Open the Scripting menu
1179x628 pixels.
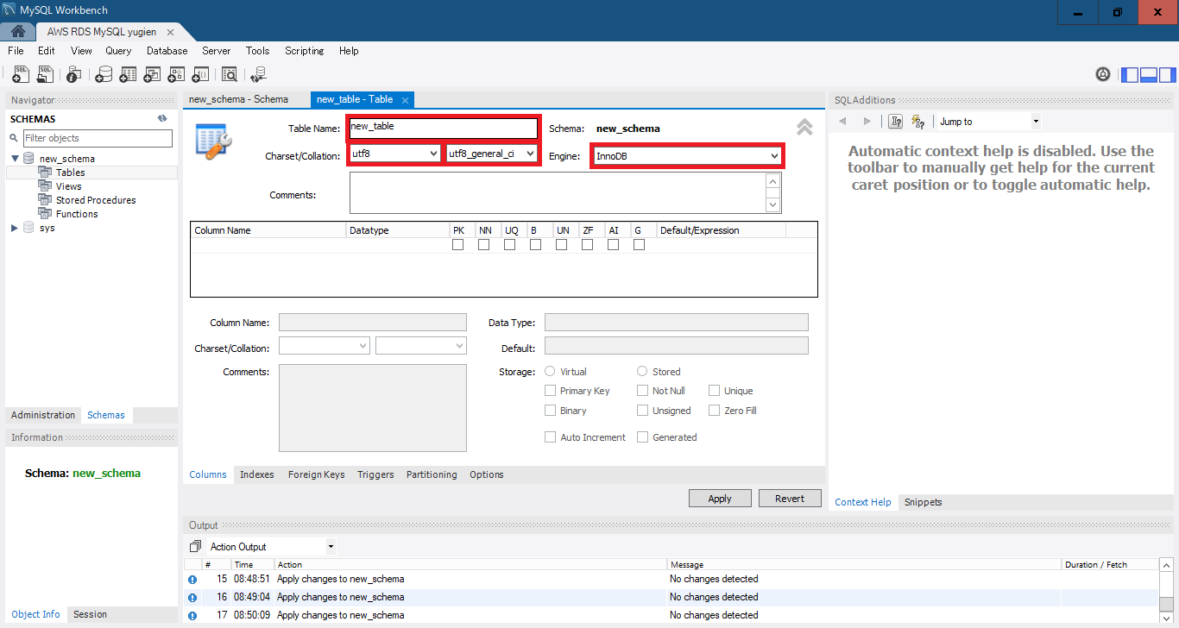click(305, 51)
